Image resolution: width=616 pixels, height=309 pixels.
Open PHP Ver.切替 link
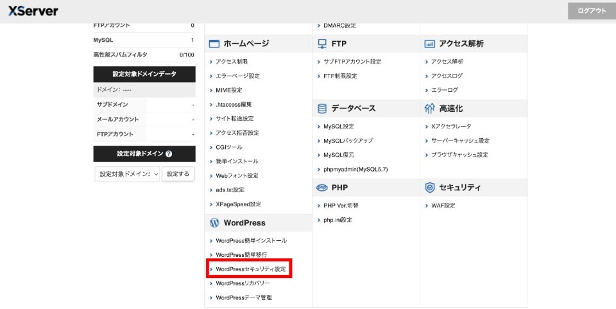click(341, 206)
